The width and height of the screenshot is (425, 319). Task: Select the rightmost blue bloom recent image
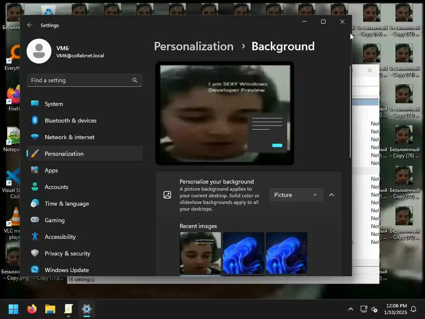[287, 253]
